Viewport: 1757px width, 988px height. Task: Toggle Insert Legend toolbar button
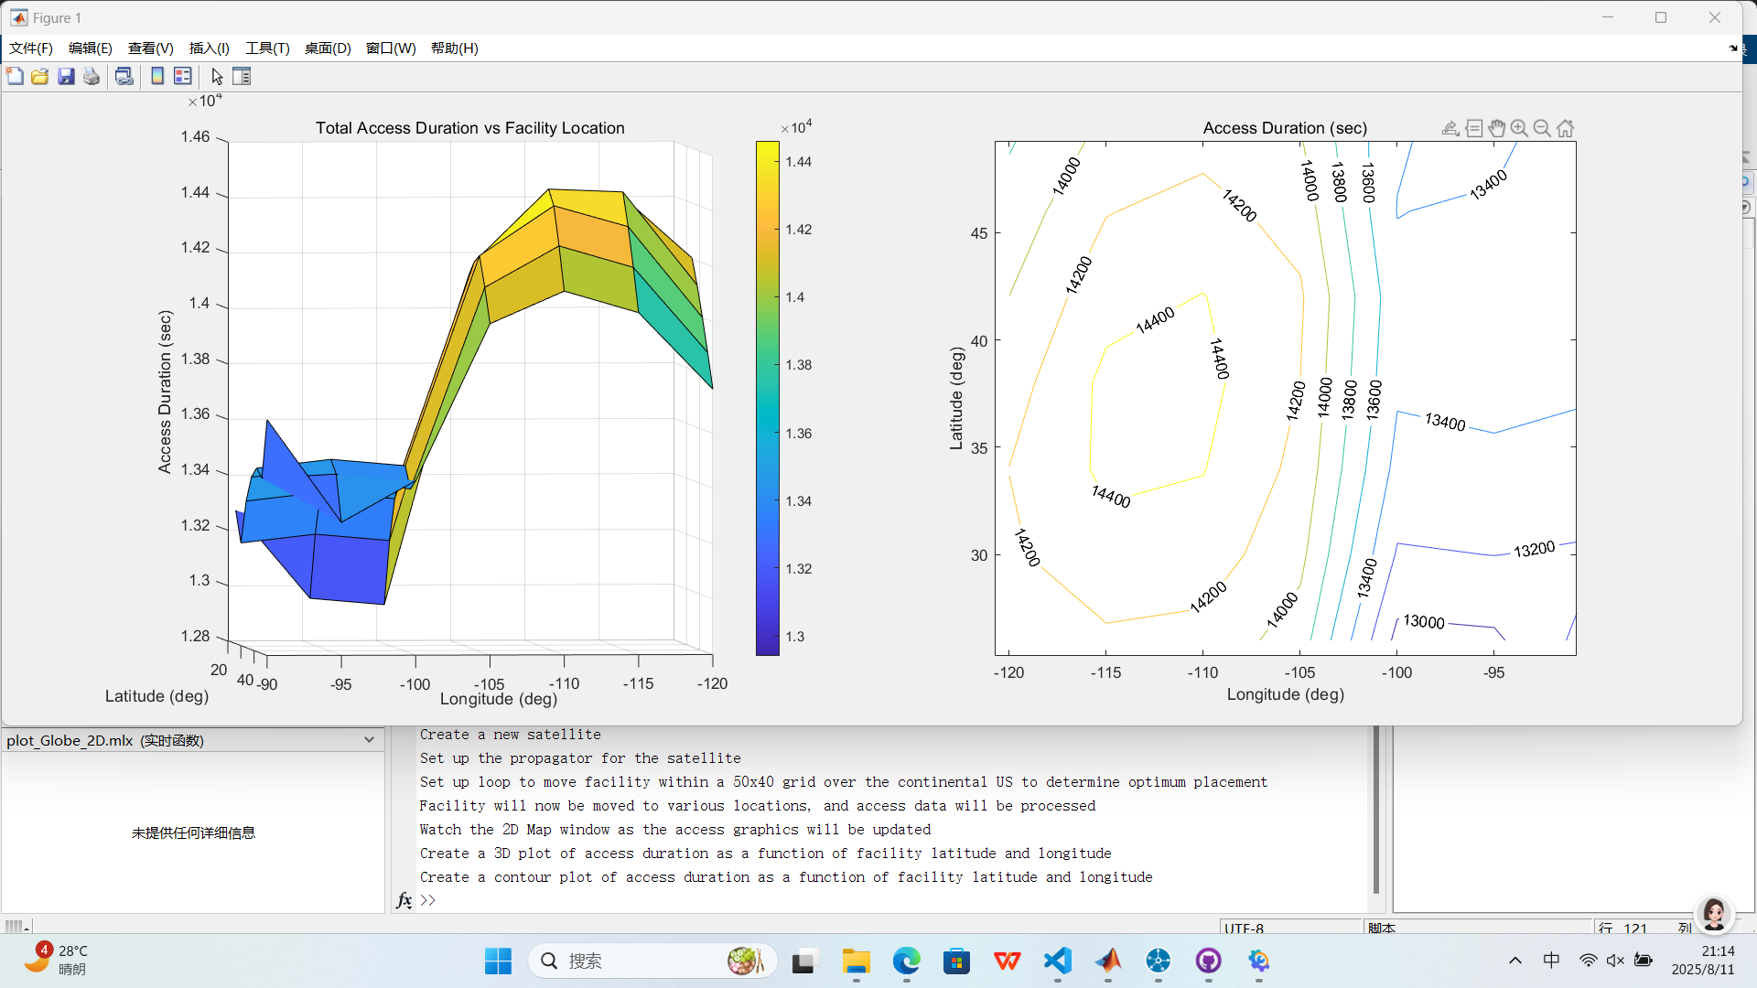183,76
